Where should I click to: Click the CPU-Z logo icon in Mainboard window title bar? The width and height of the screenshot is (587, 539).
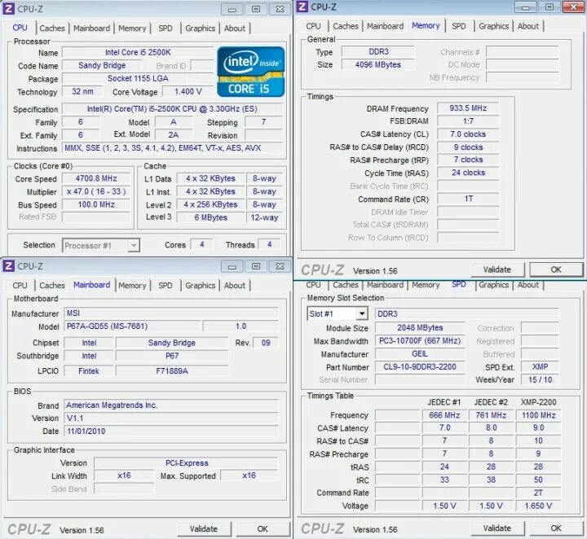(8, 265)
